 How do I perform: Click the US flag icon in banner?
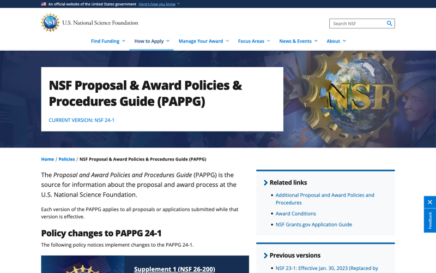pos(44,4)
